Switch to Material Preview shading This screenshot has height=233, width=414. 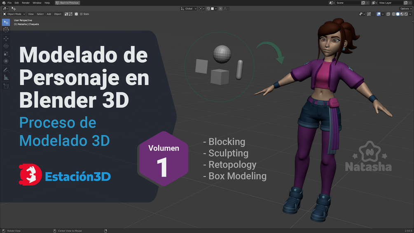pos(402,14)
